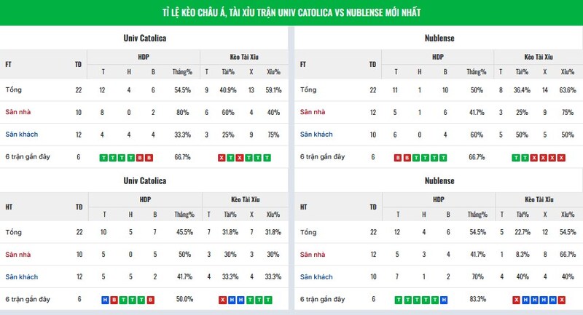Select the Univ Catolica heading above the FT table

click(x=144, y=38)
